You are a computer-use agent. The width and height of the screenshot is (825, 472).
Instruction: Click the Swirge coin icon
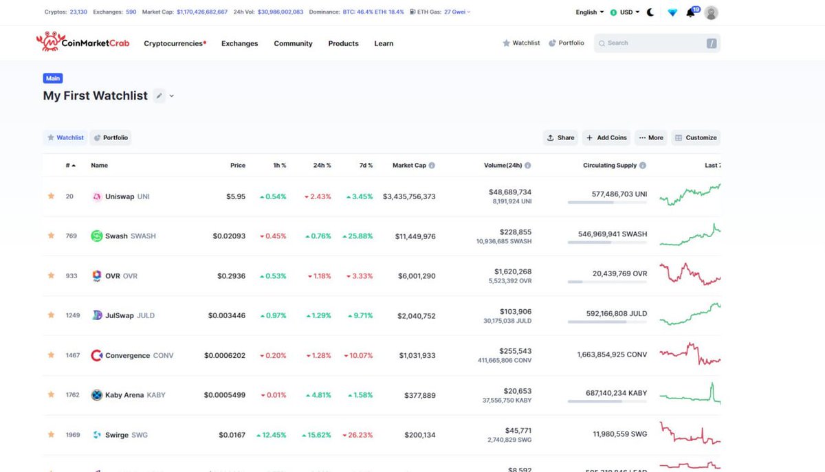coord(97,435)
